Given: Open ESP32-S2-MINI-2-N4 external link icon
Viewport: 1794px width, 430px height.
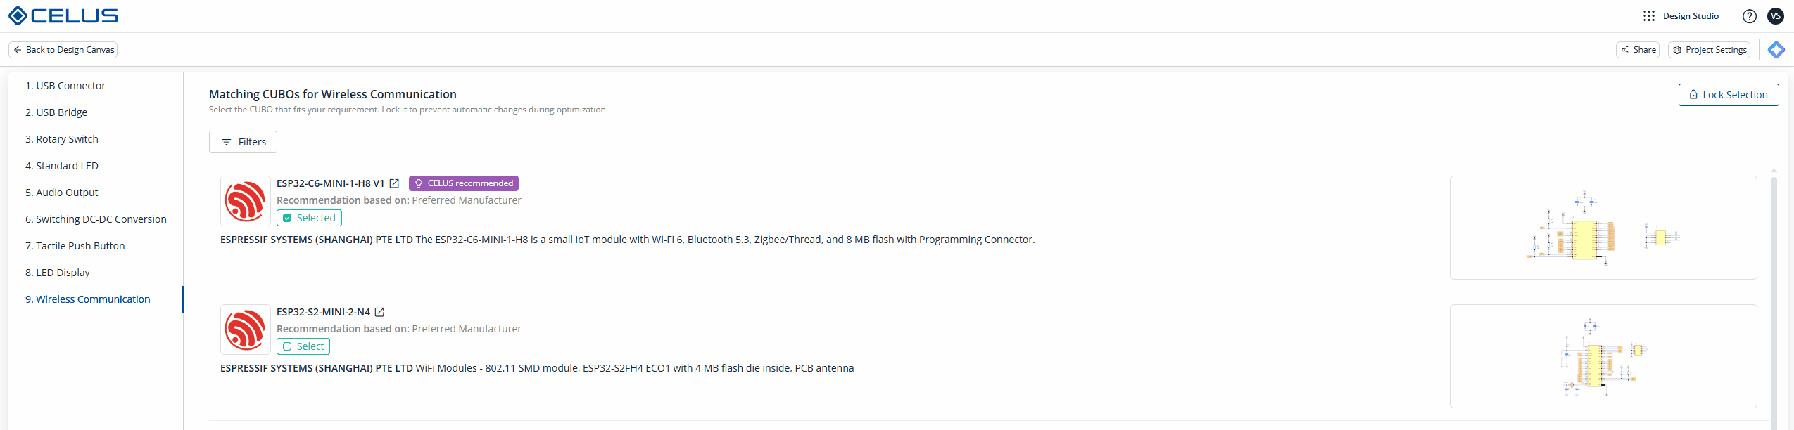Looking at the screenshot, I should (x=380, y=312).
